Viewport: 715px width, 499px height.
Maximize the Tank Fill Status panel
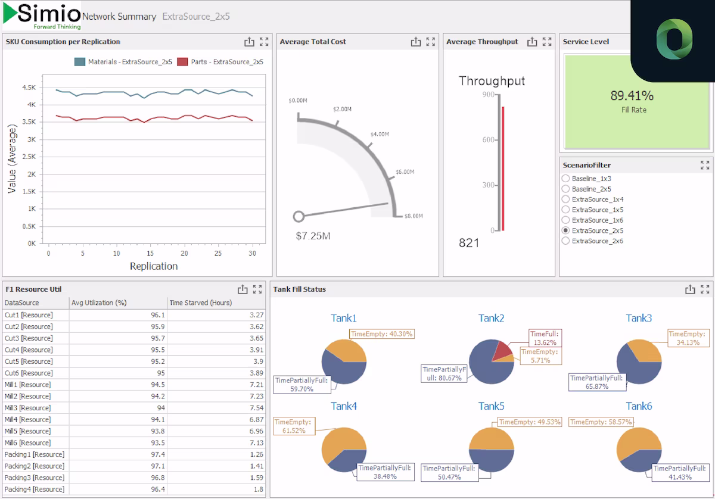click(705, 289)
